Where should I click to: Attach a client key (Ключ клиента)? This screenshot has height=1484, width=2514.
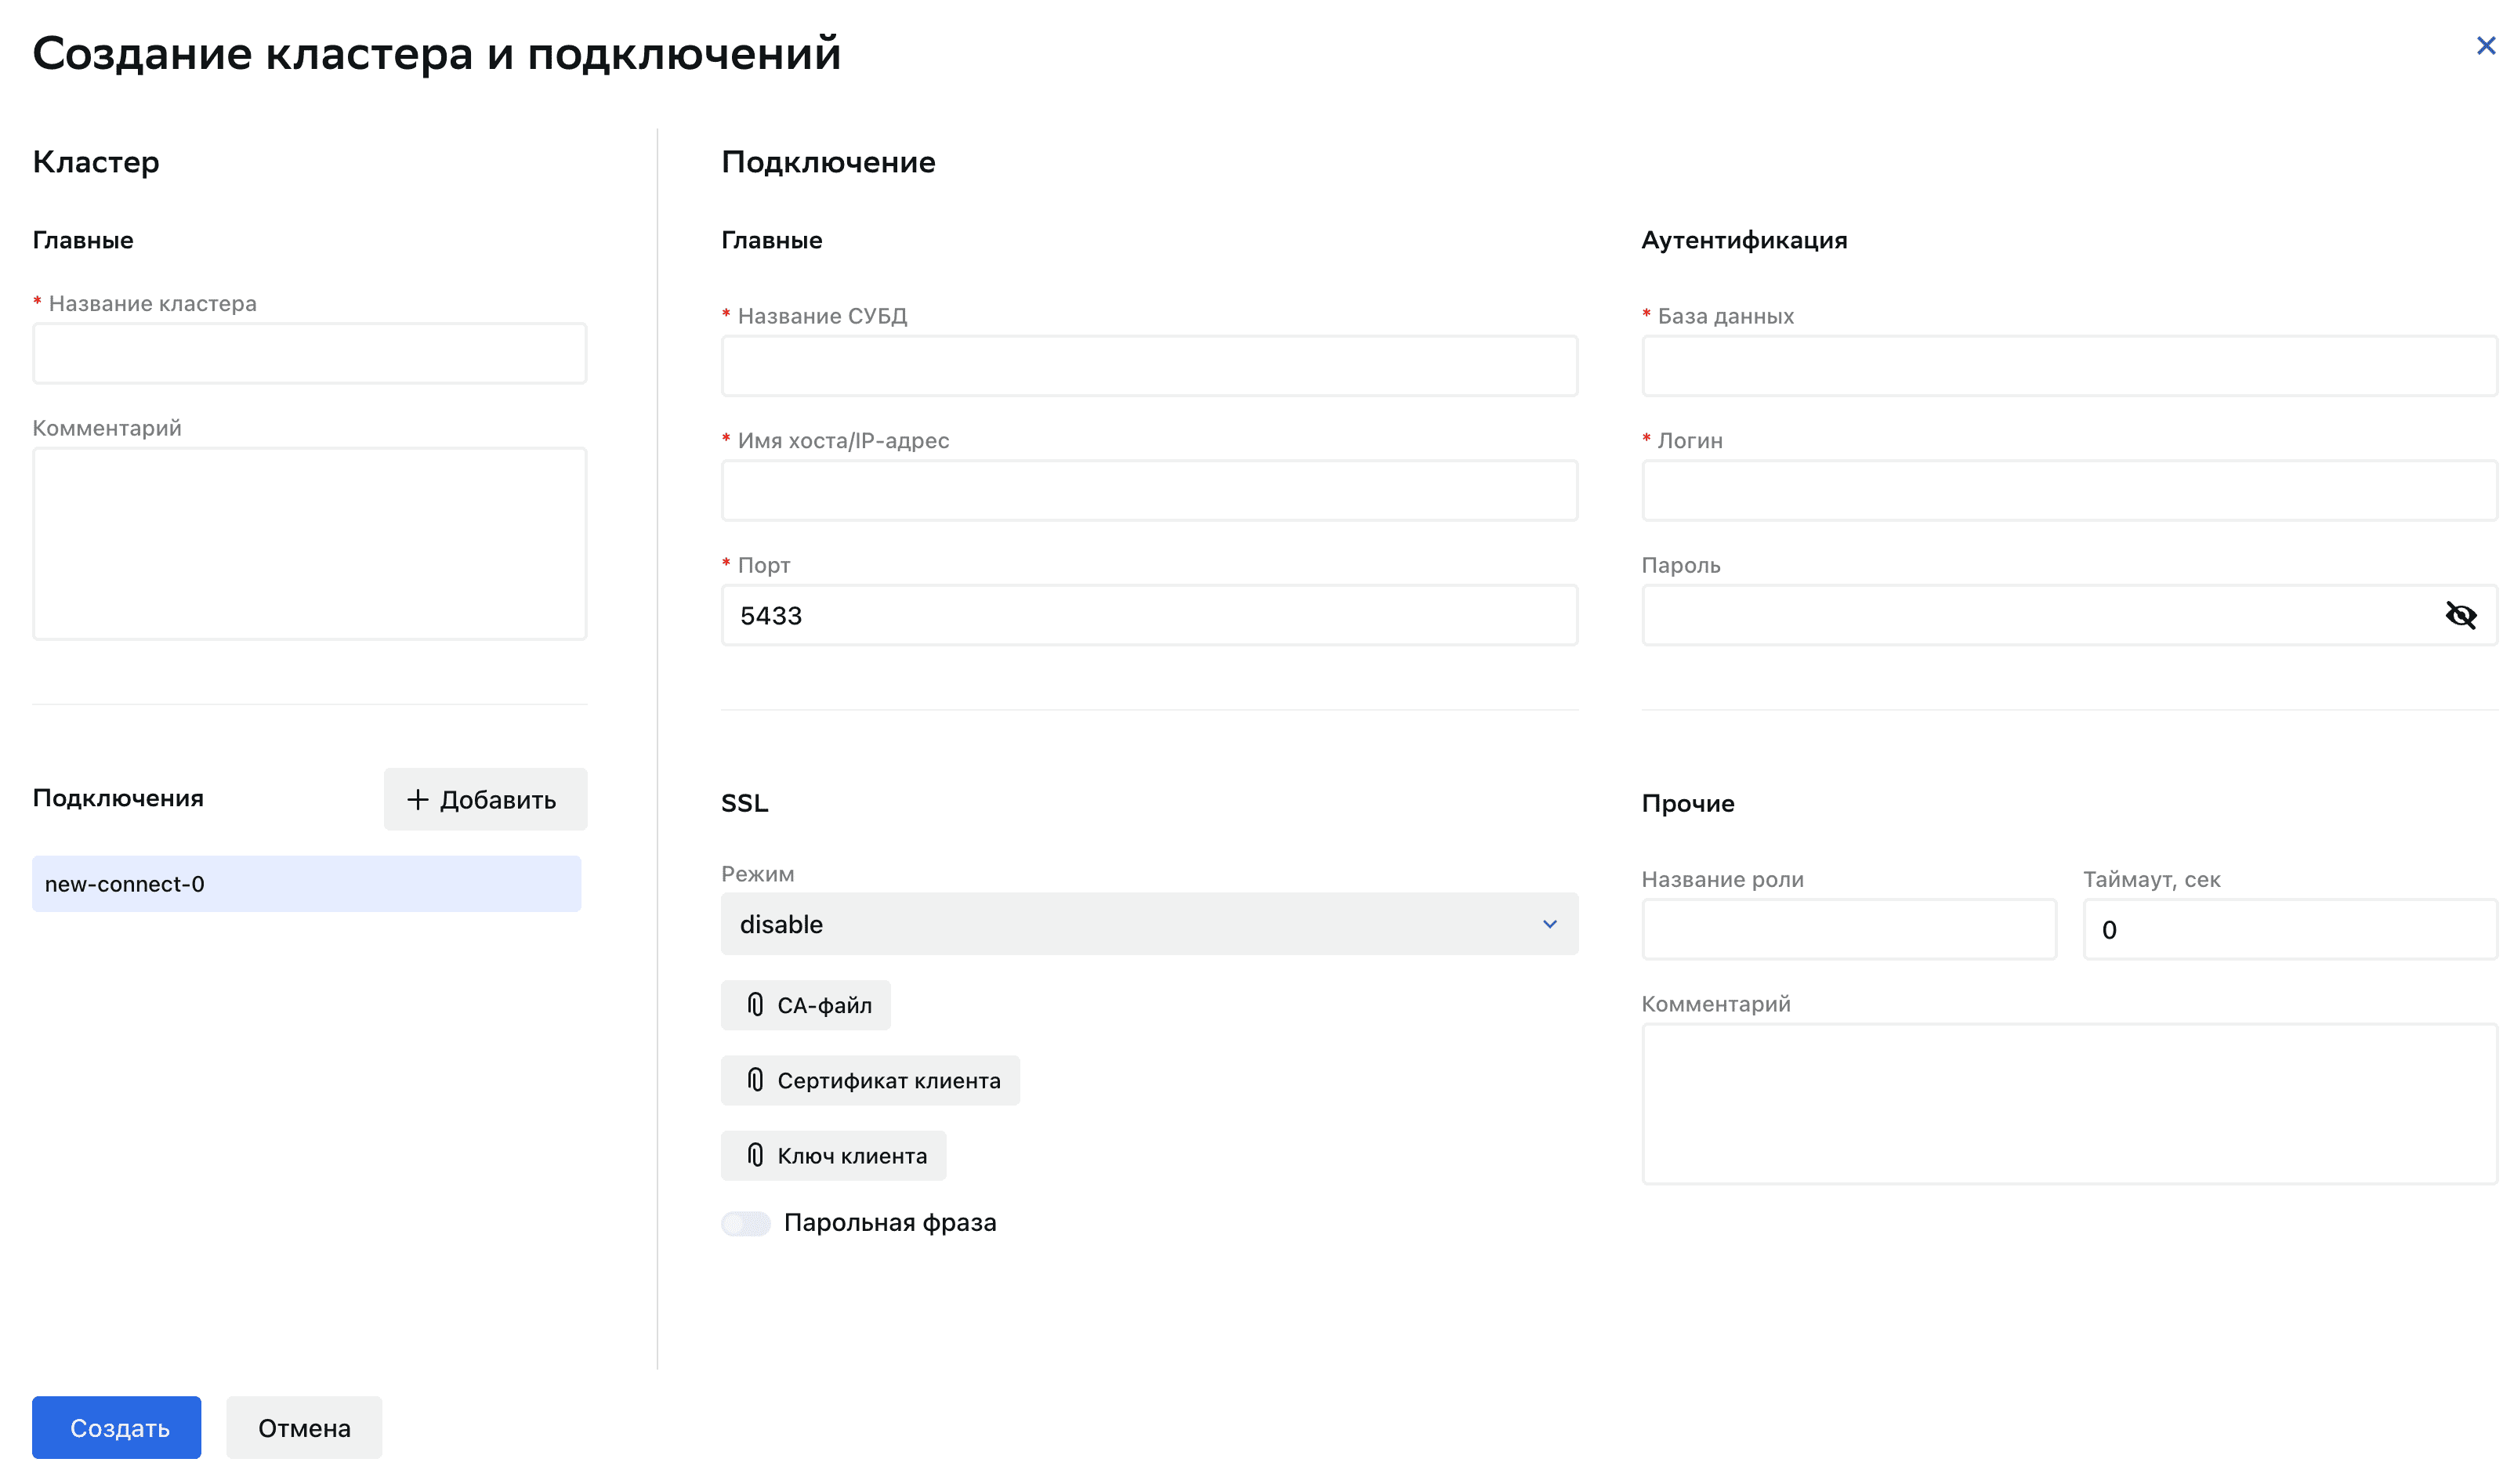pyautogui.click(x=833, y=1155)
